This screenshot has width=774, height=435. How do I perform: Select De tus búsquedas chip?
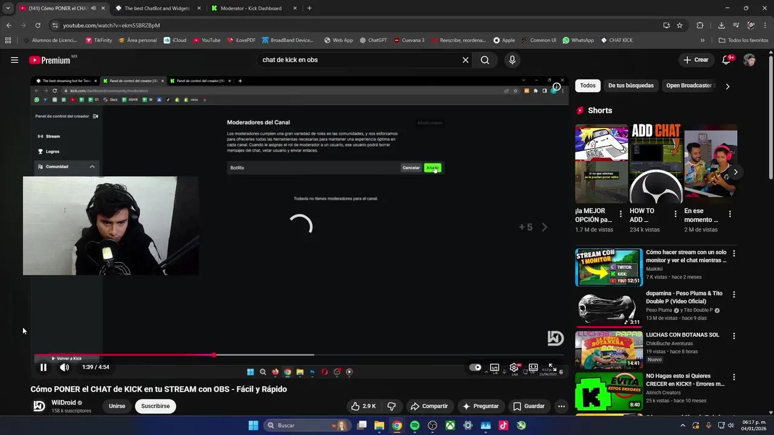[631, 86]
